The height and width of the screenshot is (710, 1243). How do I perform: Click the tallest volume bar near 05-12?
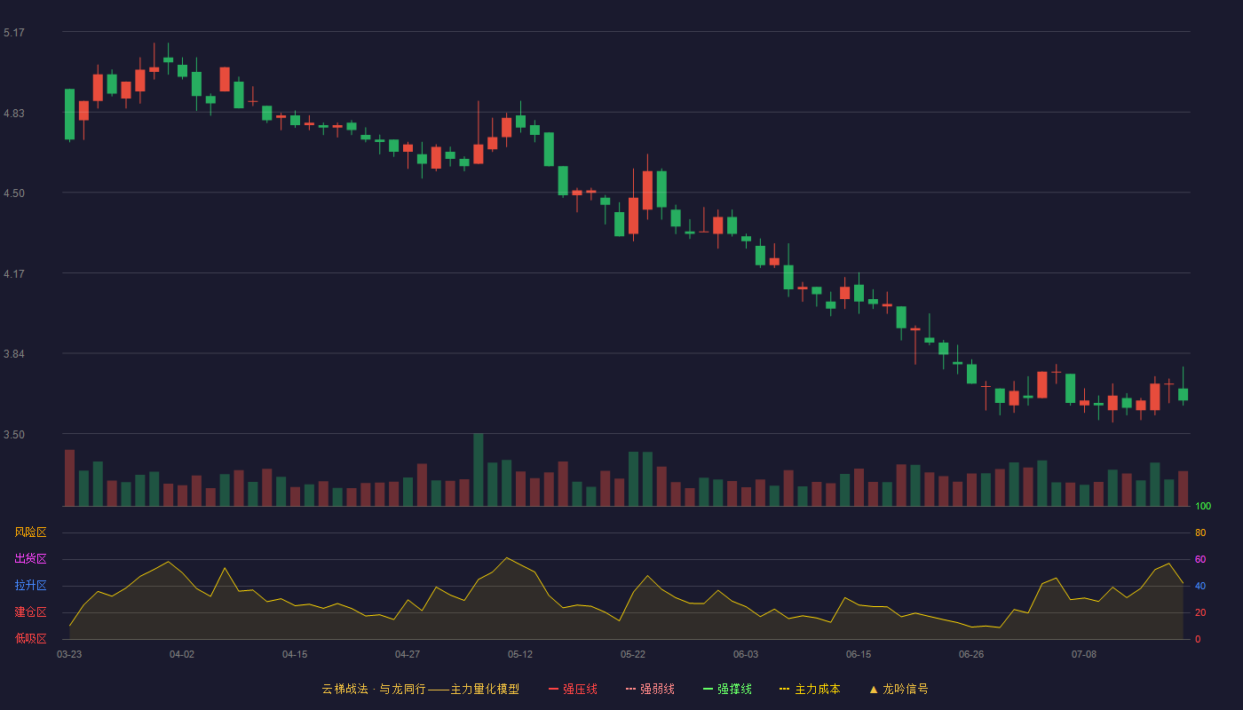click(479, 470)
